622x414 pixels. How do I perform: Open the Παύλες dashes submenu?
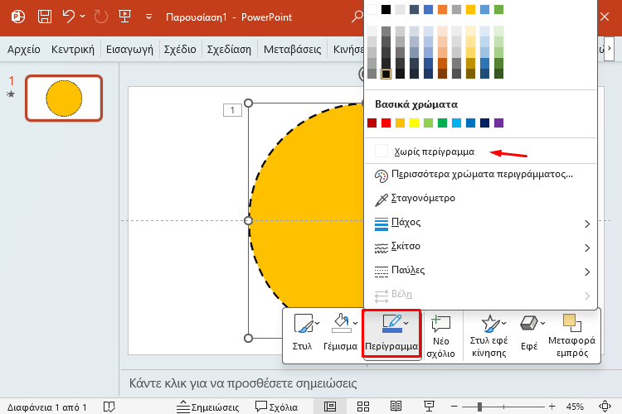click(480, 271)
